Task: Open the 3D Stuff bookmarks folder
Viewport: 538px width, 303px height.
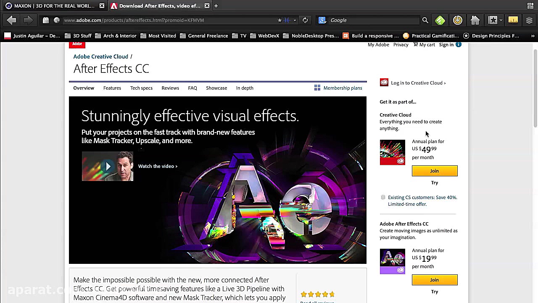Action: pyautogui.click(x=78, y=36)
